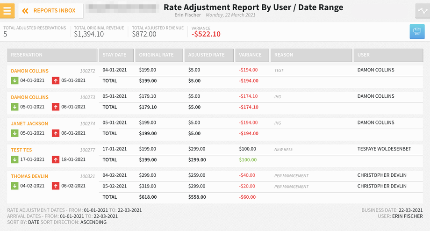Open Damon Collins reservation 100273 link

[x=29, y=97]
